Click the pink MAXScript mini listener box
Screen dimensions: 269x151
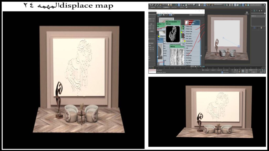click(x=152, y=71)
